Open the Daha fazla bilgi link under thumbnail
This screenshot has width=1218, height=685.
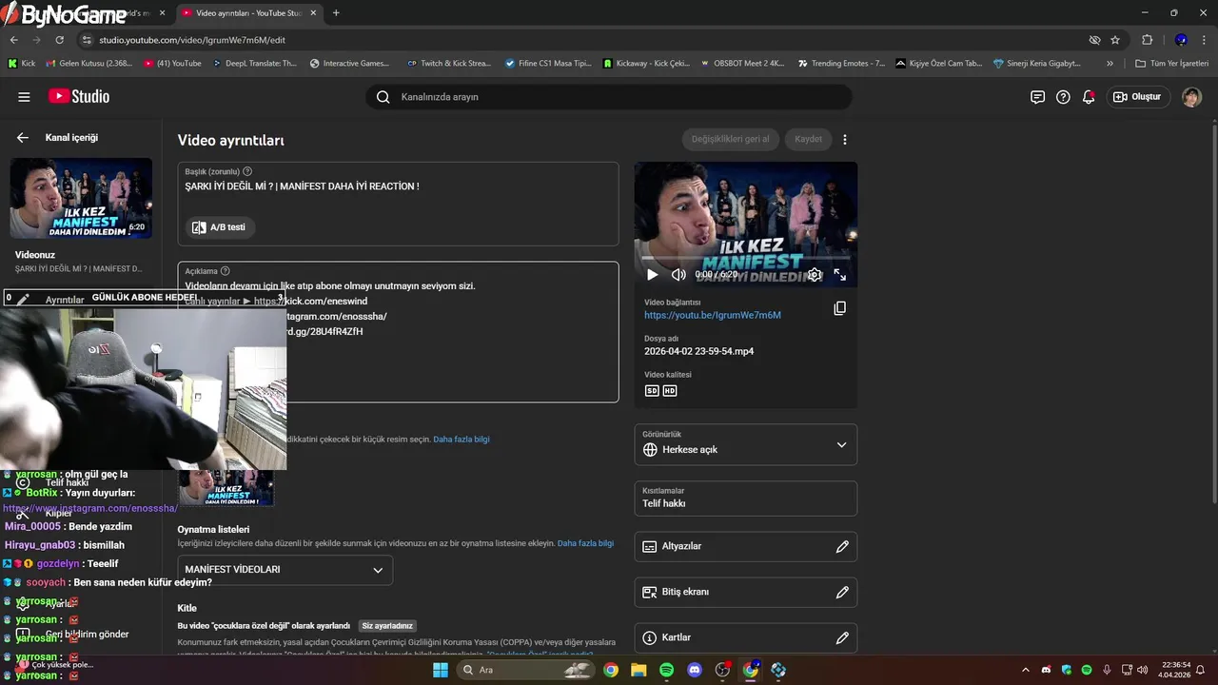[x=462, y=440]
